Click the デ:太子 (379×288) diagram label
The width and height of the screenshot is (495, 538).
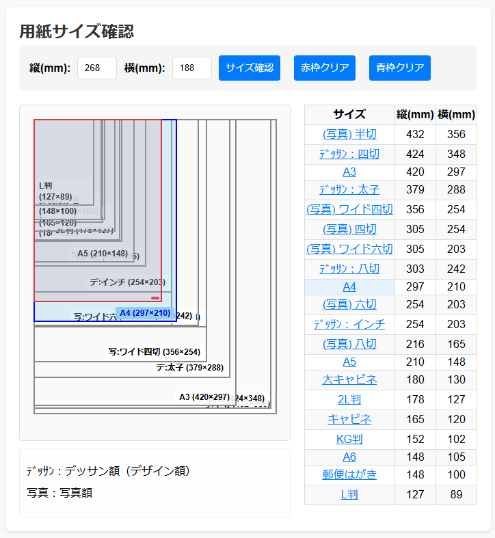[x=190, y=368]
